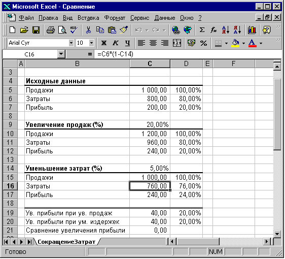
Task: Sort ascending with the A-Я icon
Action: (226, 30)
